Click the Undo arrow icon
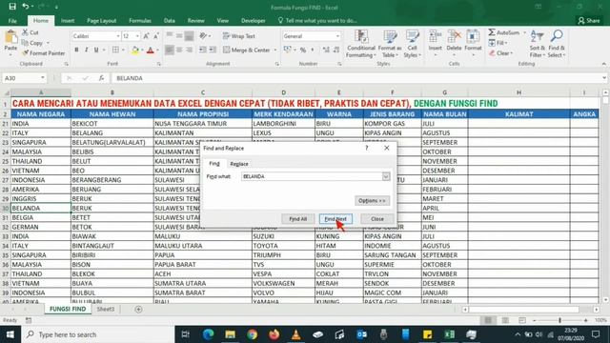The width and height of the screenshot is (610, 343). coord(26,7)
